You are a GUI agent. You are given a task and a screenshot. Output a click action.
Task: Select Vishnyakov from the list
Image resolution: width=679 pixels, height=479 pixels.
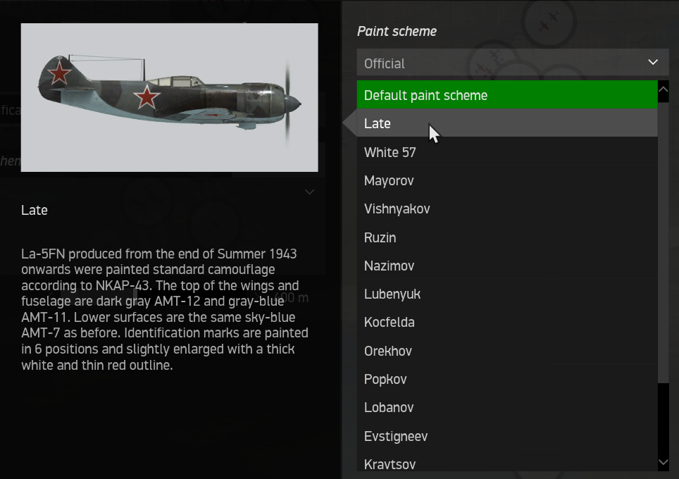pos(506,209)
